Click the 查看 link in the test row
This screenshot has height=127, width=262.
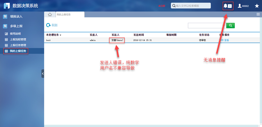226,40
